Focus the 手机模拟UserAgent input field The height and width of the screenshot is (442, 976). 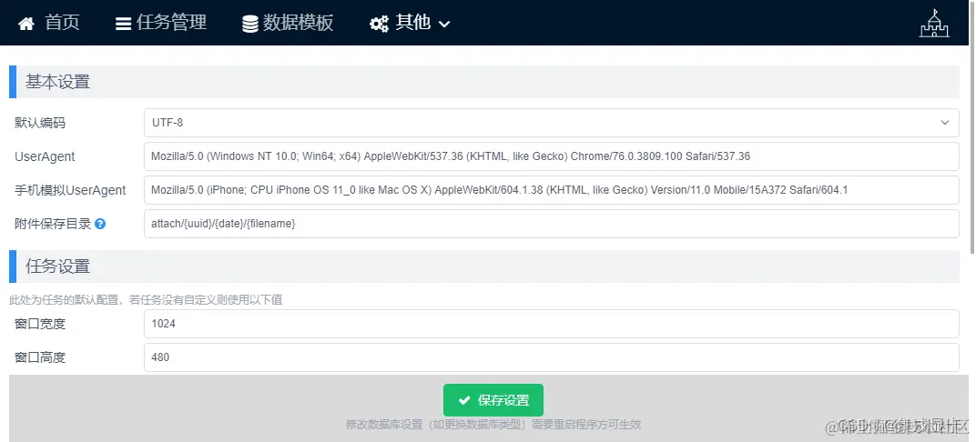(x=552, y=189)
